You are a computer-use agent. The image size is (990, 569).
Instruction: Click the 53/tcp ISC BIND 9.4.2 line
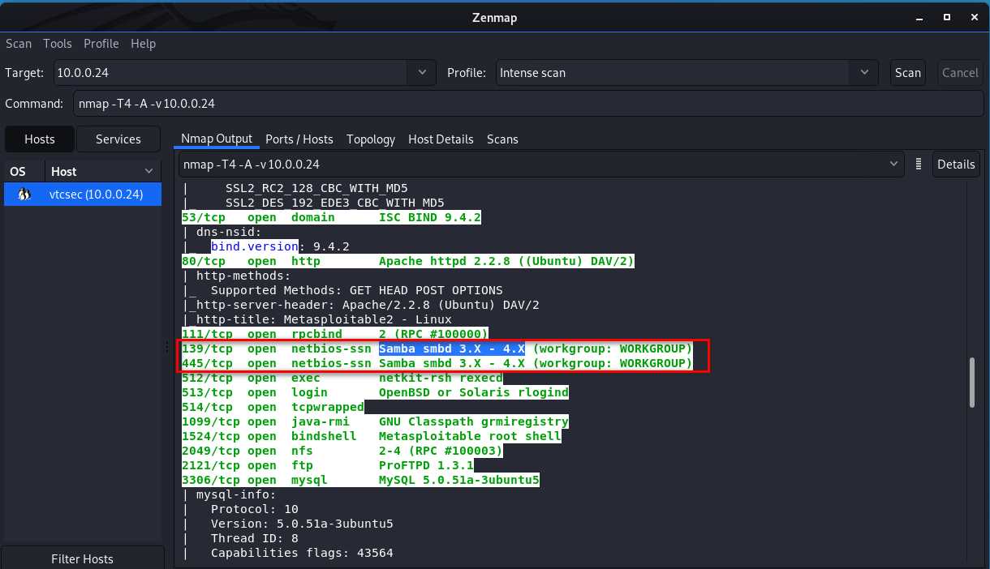point(331,217)
